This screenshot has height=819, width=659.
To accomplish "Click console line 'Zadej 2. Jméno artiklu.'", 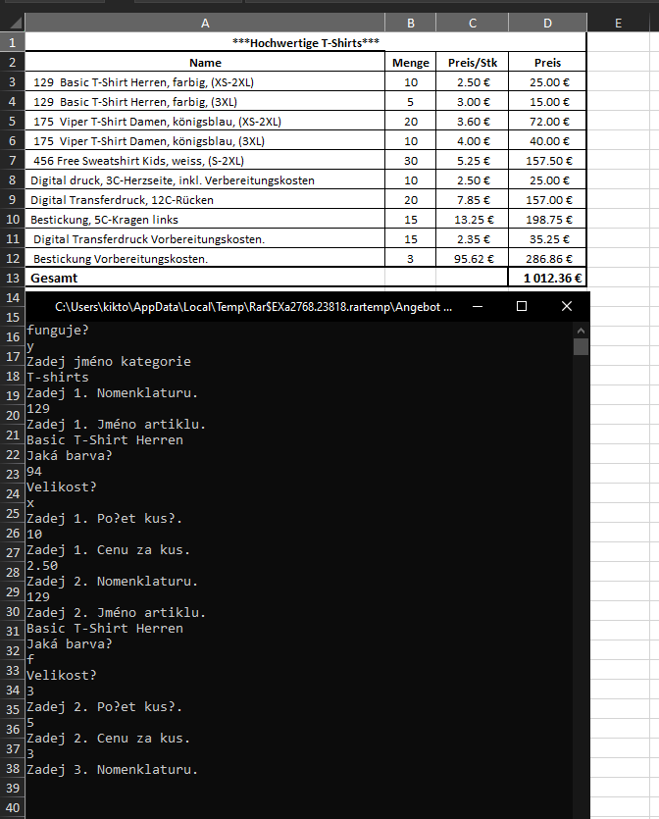I will [x=116, y=613].
